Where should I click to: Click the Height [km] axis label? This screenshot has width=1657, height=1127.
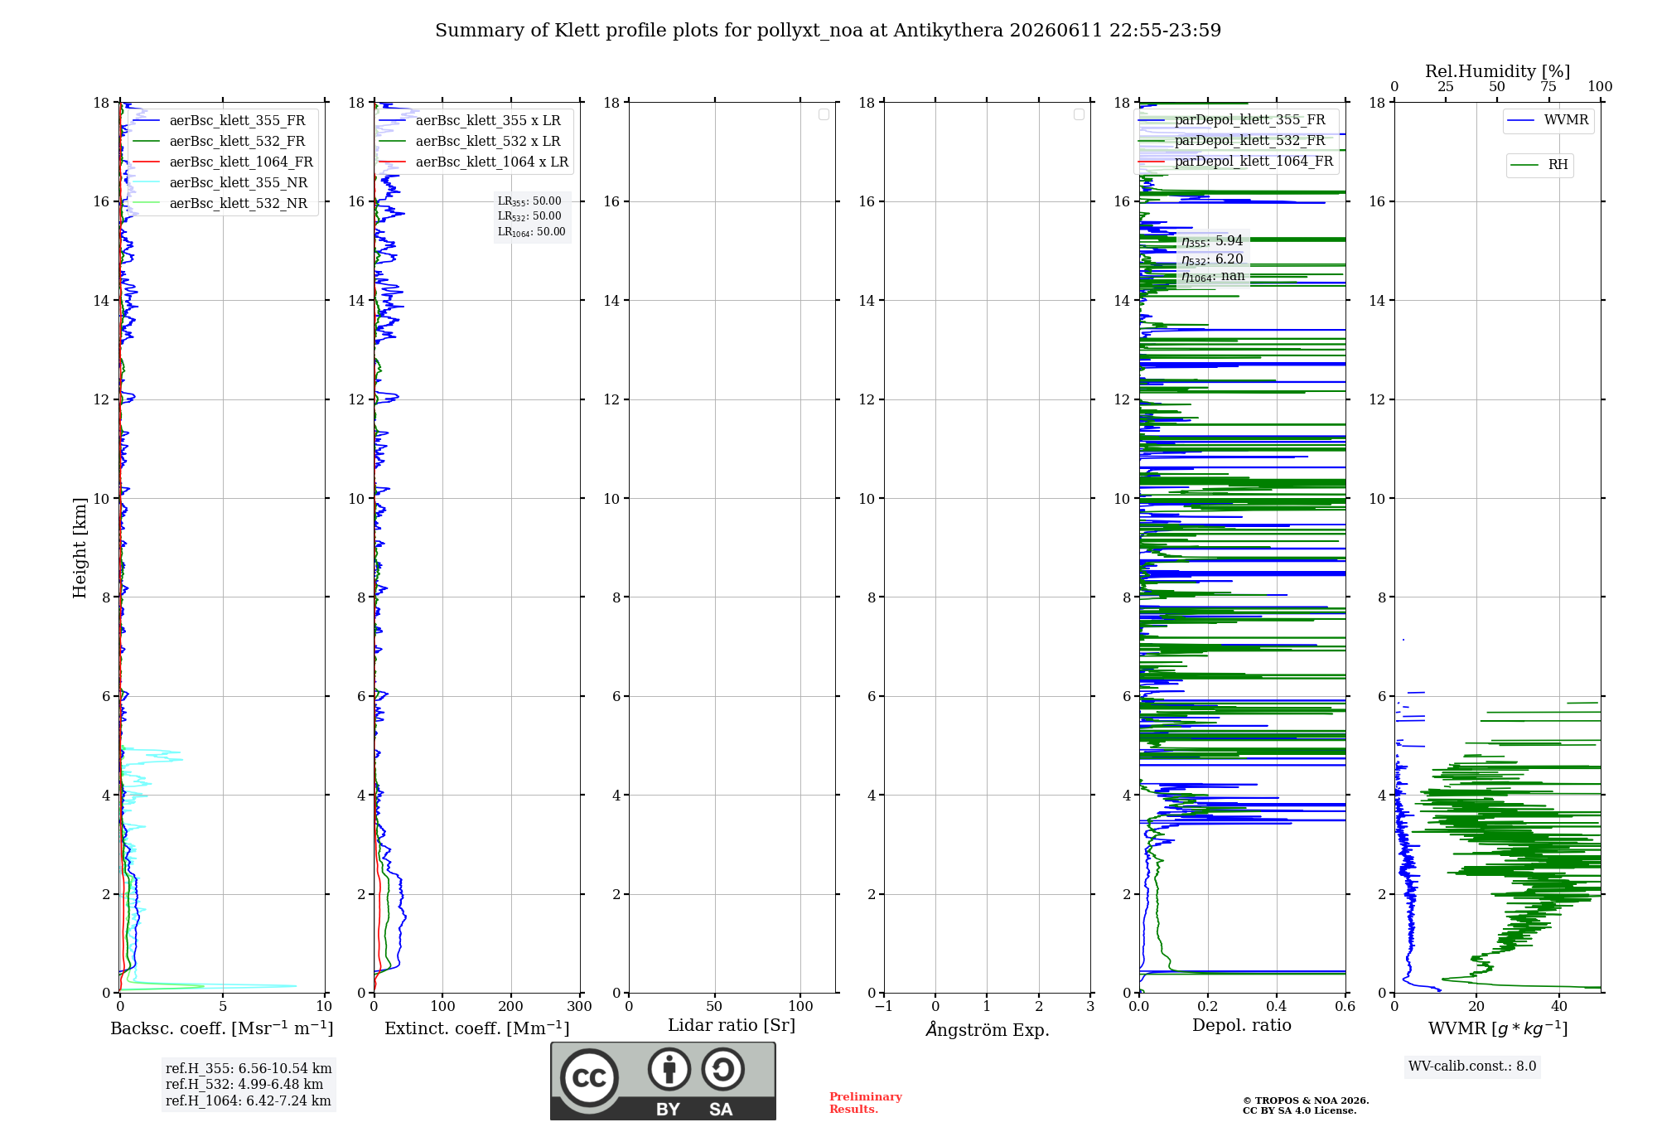(80, 548)
